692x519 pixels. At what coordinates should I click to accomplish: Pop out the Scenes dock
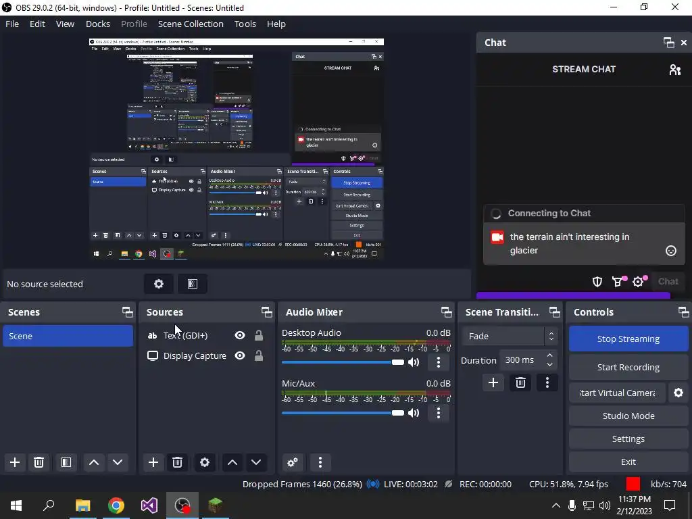pyautogui.click(x=128, y=312)
